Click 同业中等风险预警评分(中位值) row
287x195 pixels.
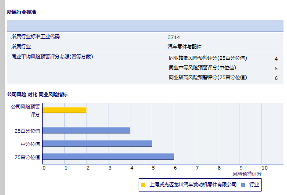coord(202,68)
